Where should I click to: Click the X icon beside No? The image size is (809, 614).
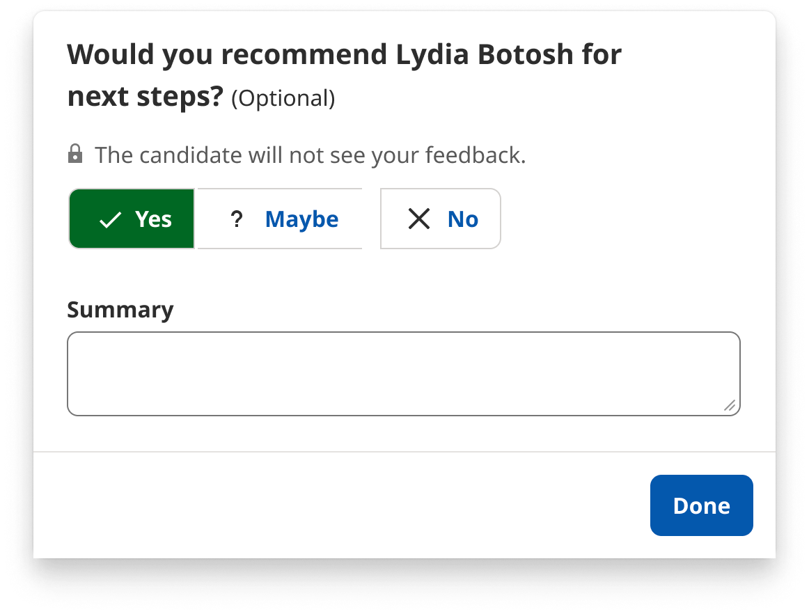tap(419, 219)
